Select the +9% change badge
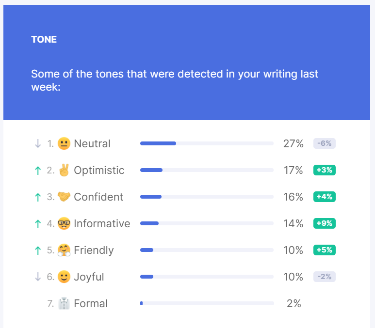 pyautogui.click(x=325, y=223)
